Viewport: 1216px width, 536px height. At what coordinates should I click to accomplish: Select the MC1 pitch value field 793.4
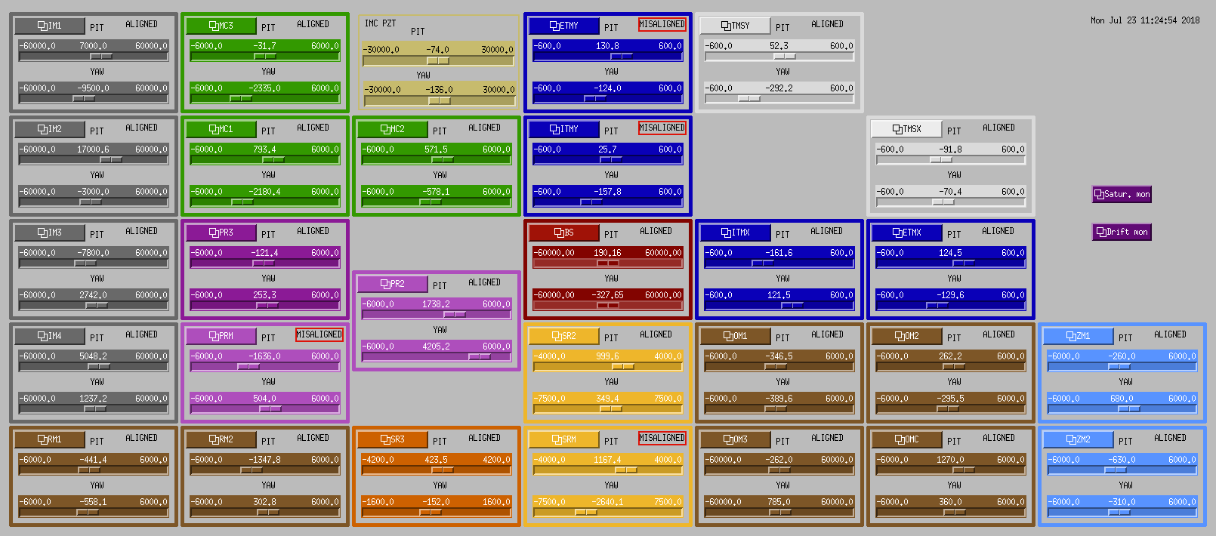coord(265,149)
